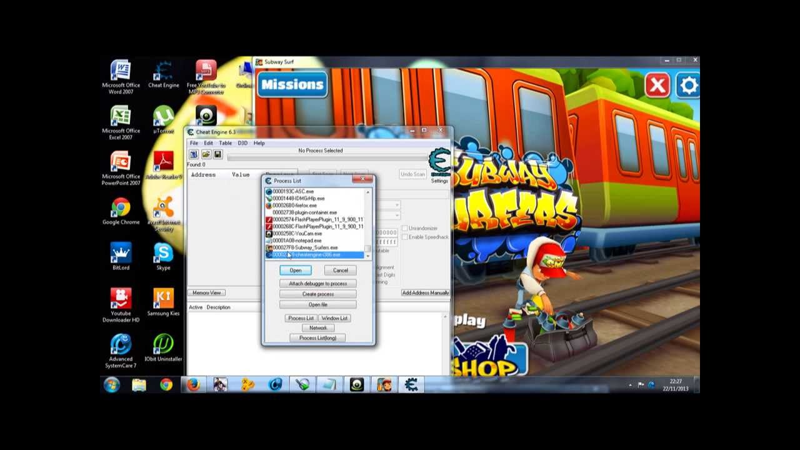The image size is (800, 450).
Task: Click the settings gear in Subway Surfers
Action: pyautogui.click(x=688, y=86)
